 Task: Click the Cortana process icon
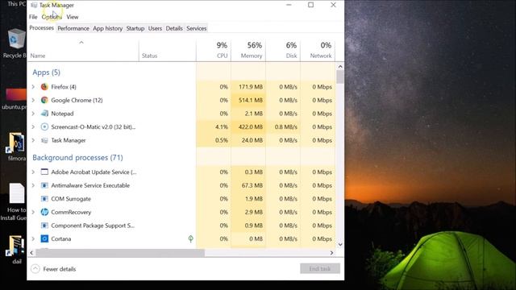(x=44, y=238)
